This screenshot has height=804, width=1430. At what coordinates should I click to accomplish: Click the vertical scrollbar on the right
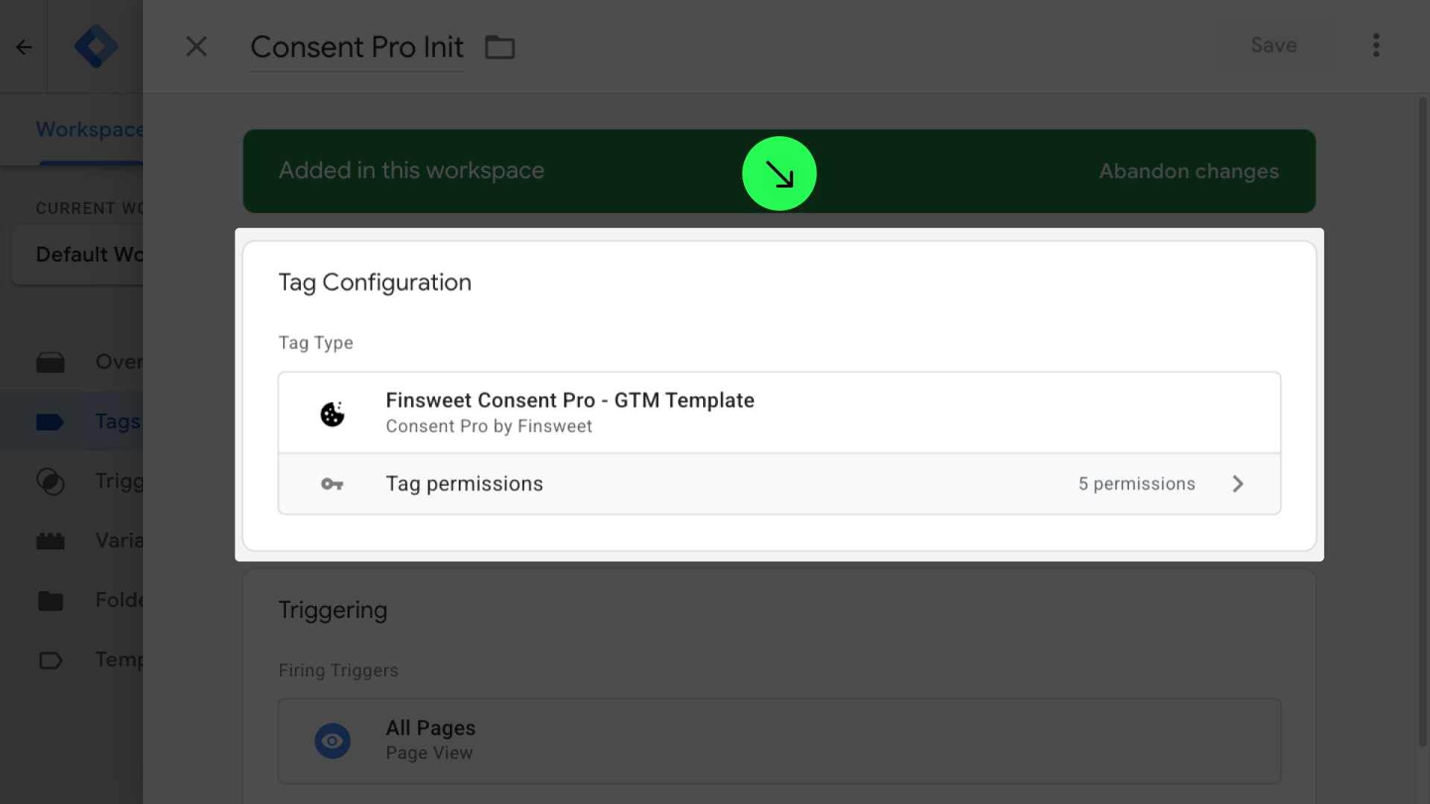(1423, 417)
